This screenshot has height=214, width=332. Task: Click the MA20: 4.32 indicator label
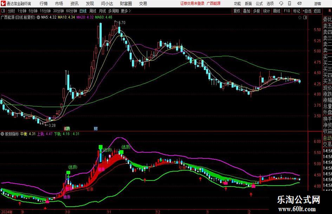(85, 17)
